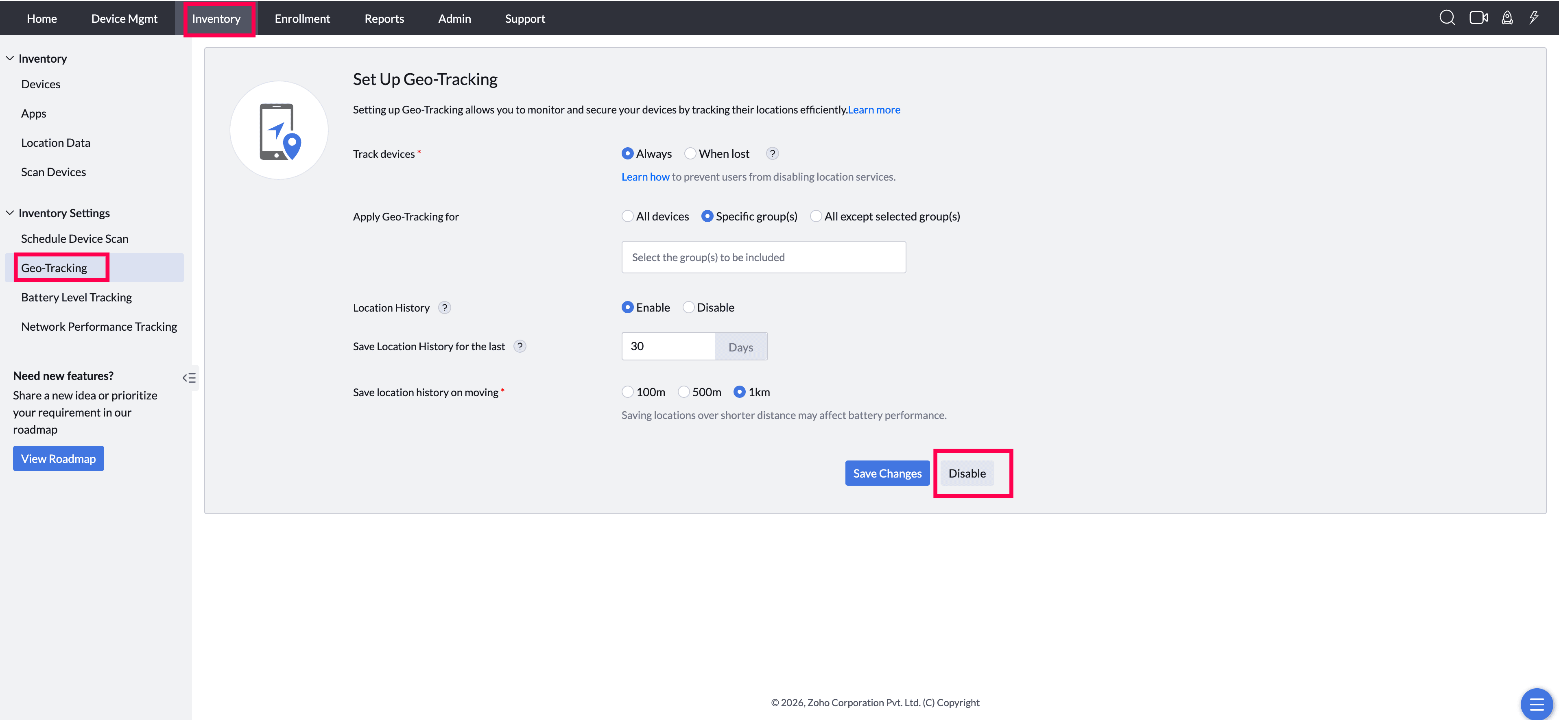Switch to the Enrollment tab
This screenshot has height=720, width=1559.
click(x=303, y=17)
